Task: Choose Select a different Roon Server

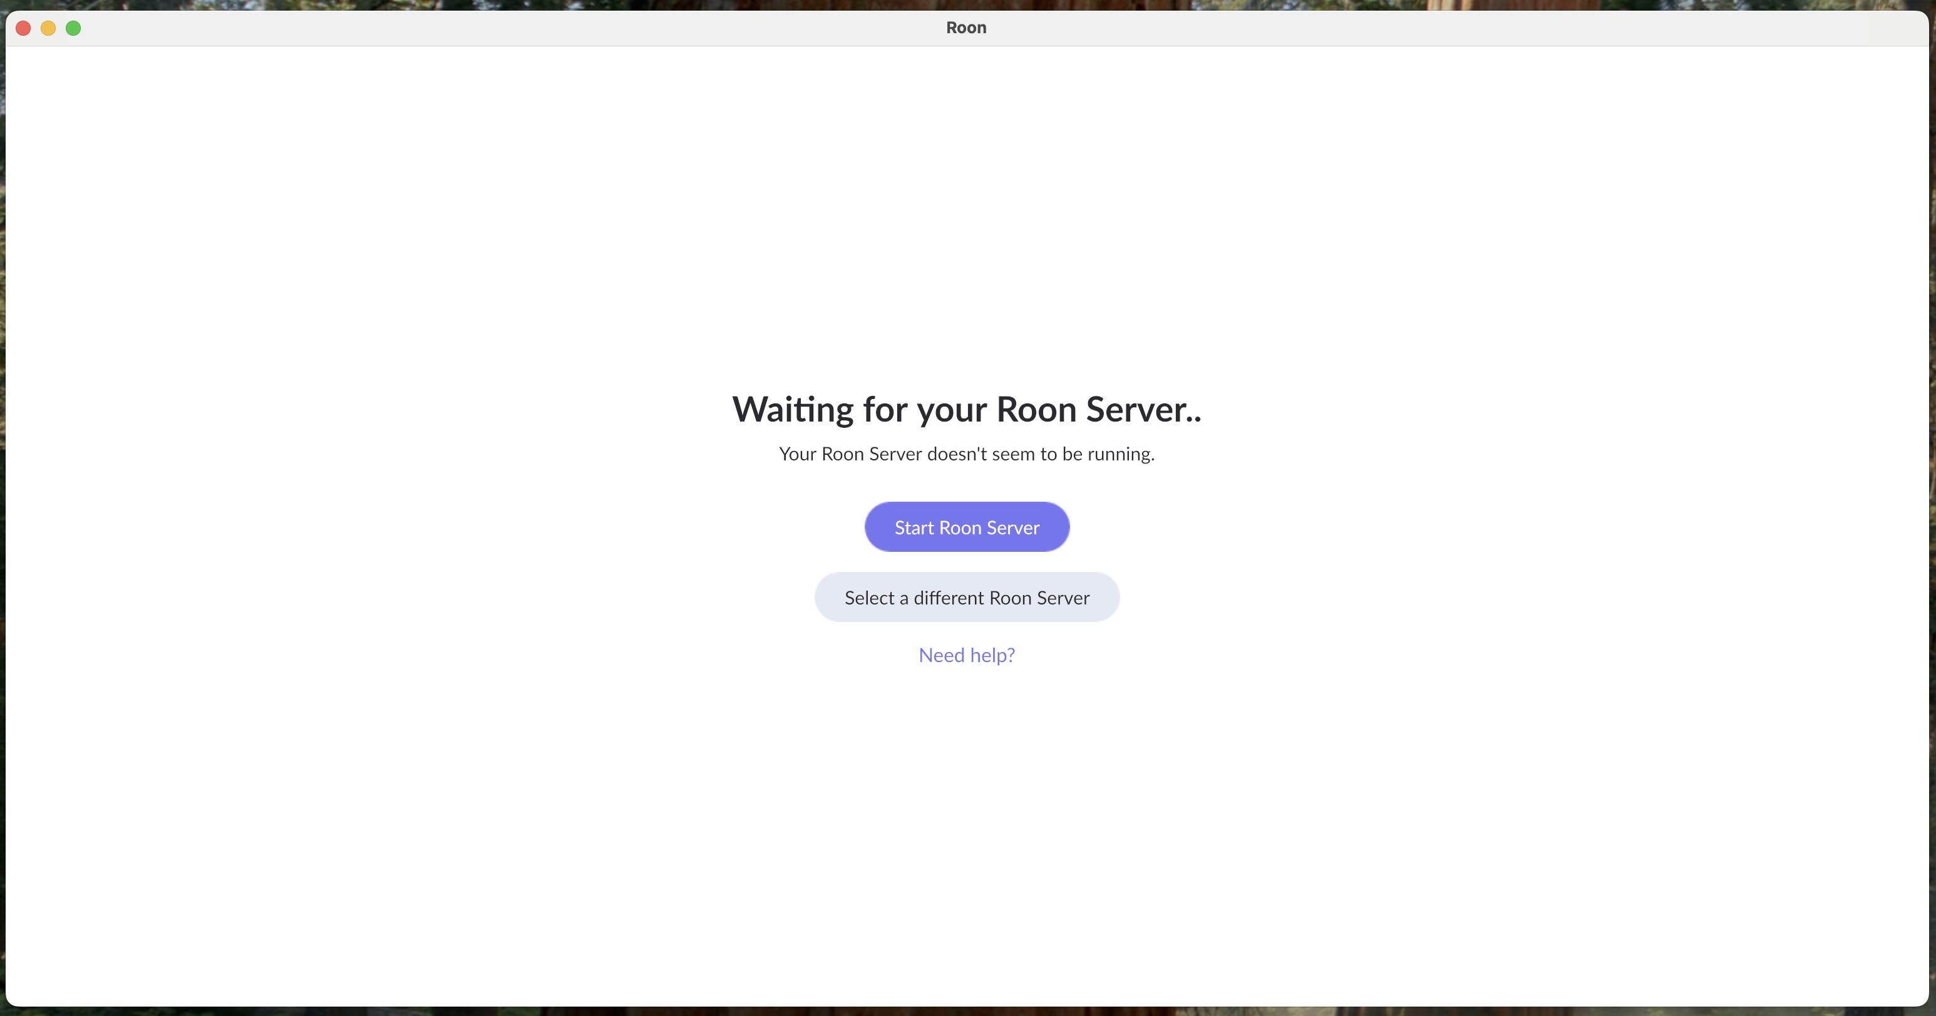Action: (x=967, y=597)
